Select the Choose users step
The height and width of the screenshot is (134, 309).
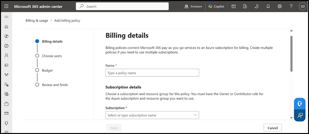[x=49, y=56]
